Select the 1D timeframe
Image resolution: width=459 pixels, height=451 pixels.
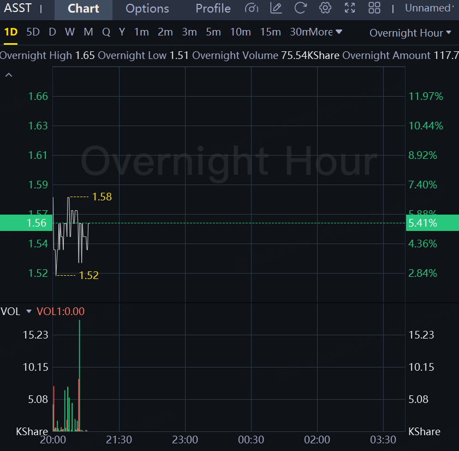11,32
